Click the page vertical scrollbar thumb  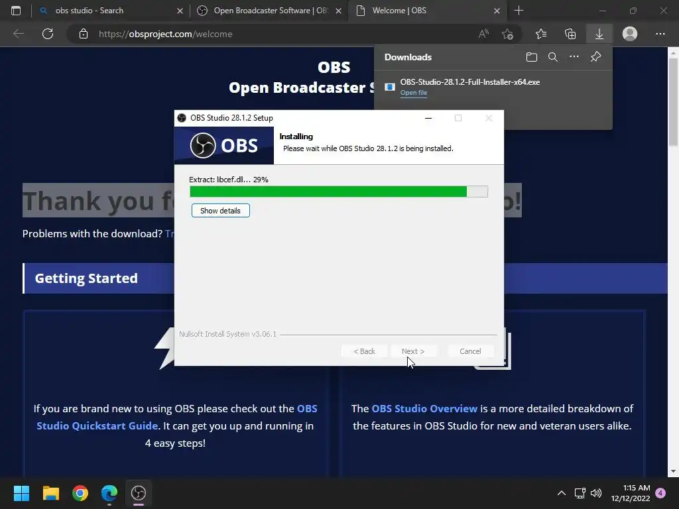click(673, 101)
